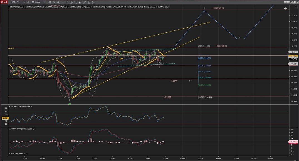Click the RSI 48.71 value marker
The width and height of the screenshot is (299, 161).
[x=4, y=118]
